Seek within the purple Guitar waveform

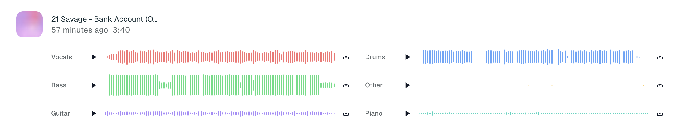[x=220, y=113]
